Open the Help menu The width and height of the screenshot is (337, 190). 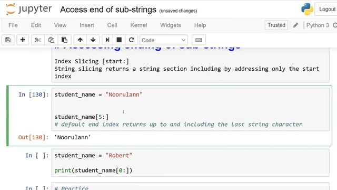(200, 25)
